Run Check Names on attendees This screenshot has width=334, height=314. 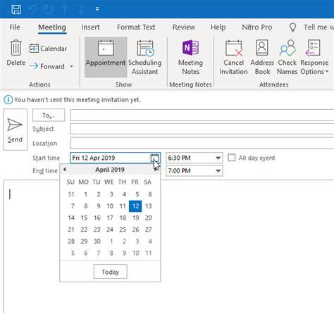point(287,57)
